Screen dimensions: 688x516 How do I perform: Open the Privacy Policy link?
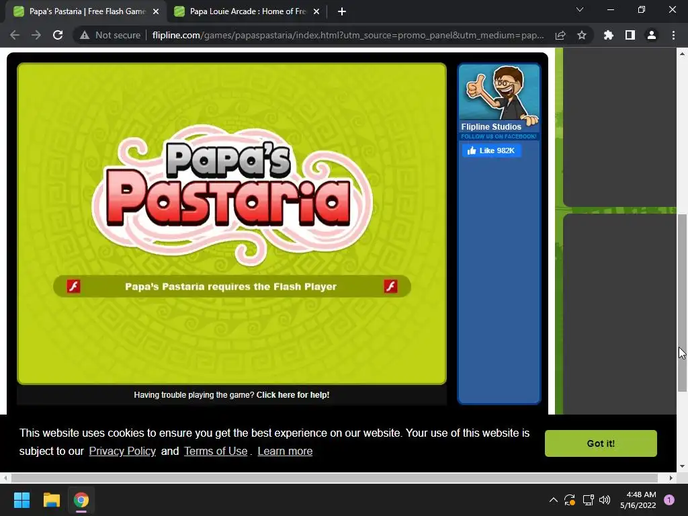point(122,451)
